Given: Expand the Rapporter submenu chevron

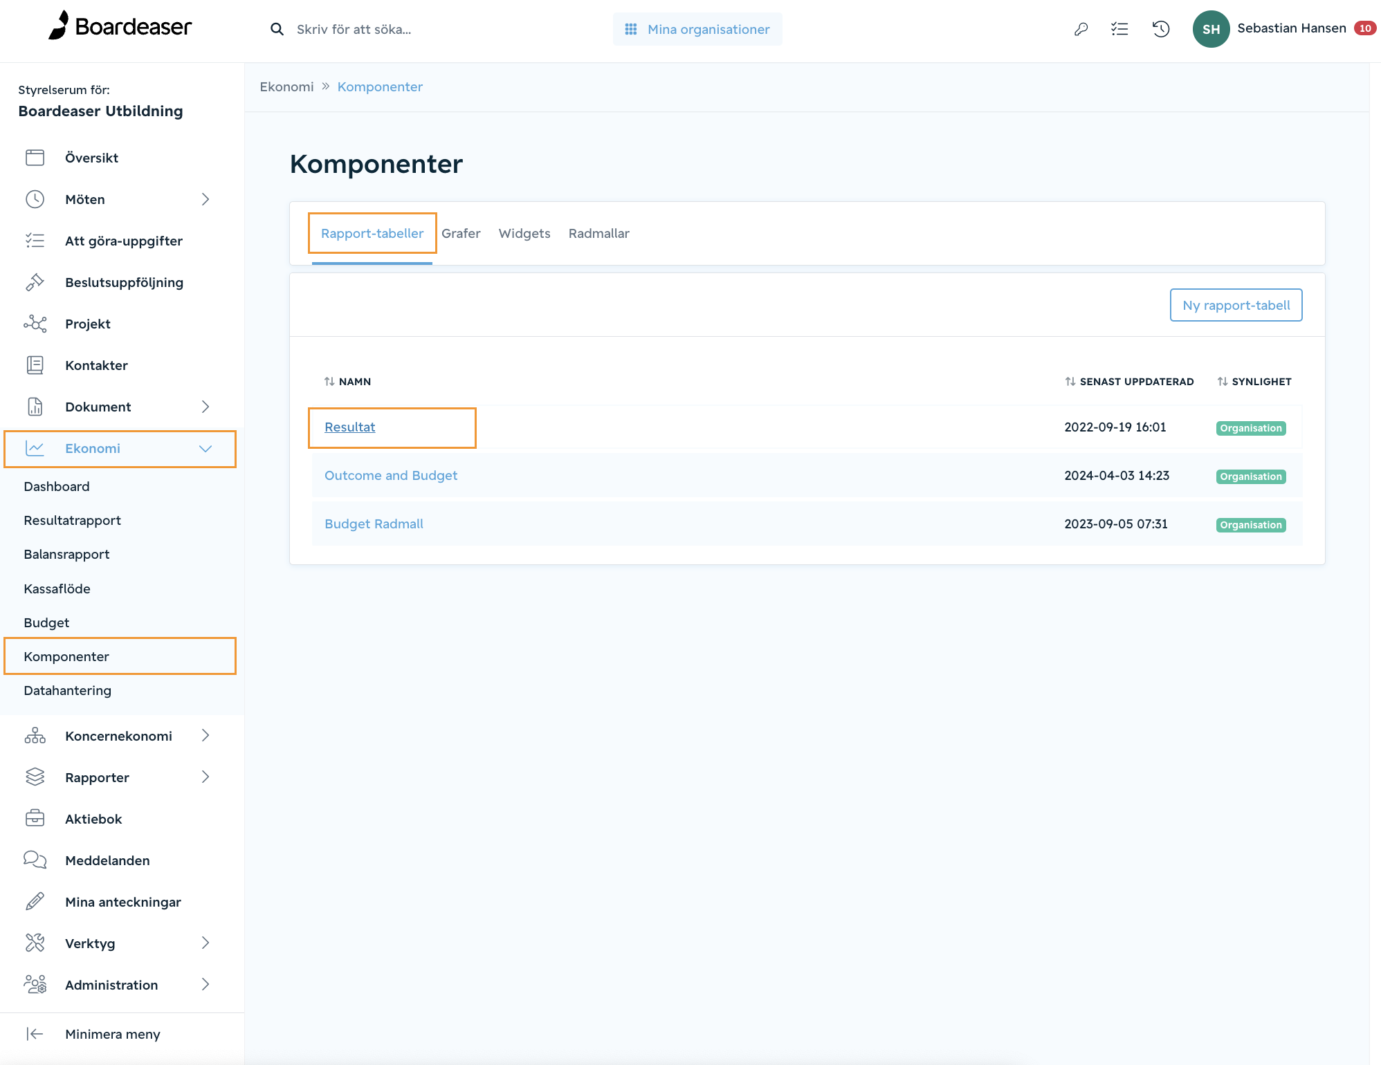Looking at the screenshot, I should (205, 777).
